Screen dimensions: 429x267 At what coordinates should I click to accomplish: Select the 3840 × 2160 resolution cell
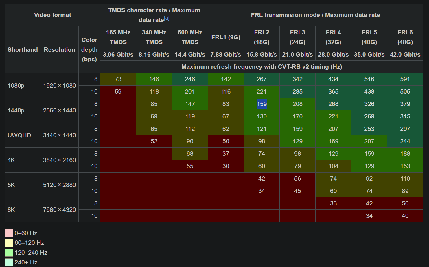(59, 160)
